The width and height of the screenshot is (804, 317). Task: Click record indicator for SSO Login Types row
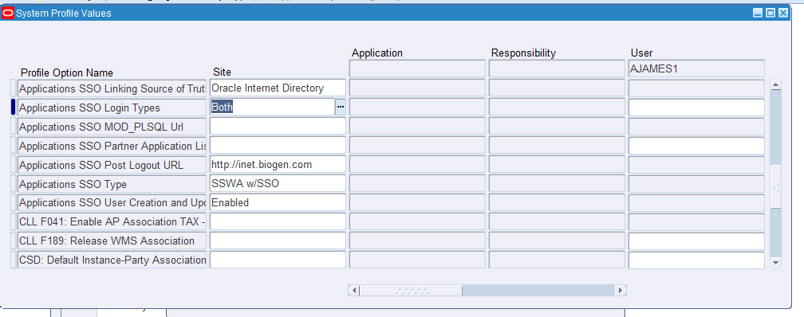click(14, 108)
